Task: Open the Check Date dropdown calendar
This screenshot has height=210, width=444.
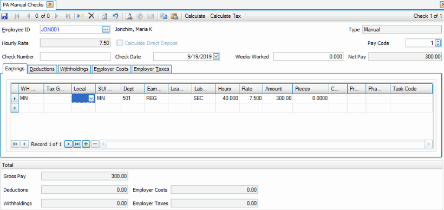Action: (x=216, y=57)
